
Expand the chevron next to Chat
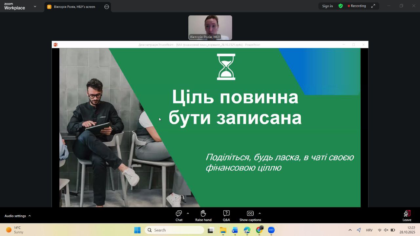(x=188, y=213)
